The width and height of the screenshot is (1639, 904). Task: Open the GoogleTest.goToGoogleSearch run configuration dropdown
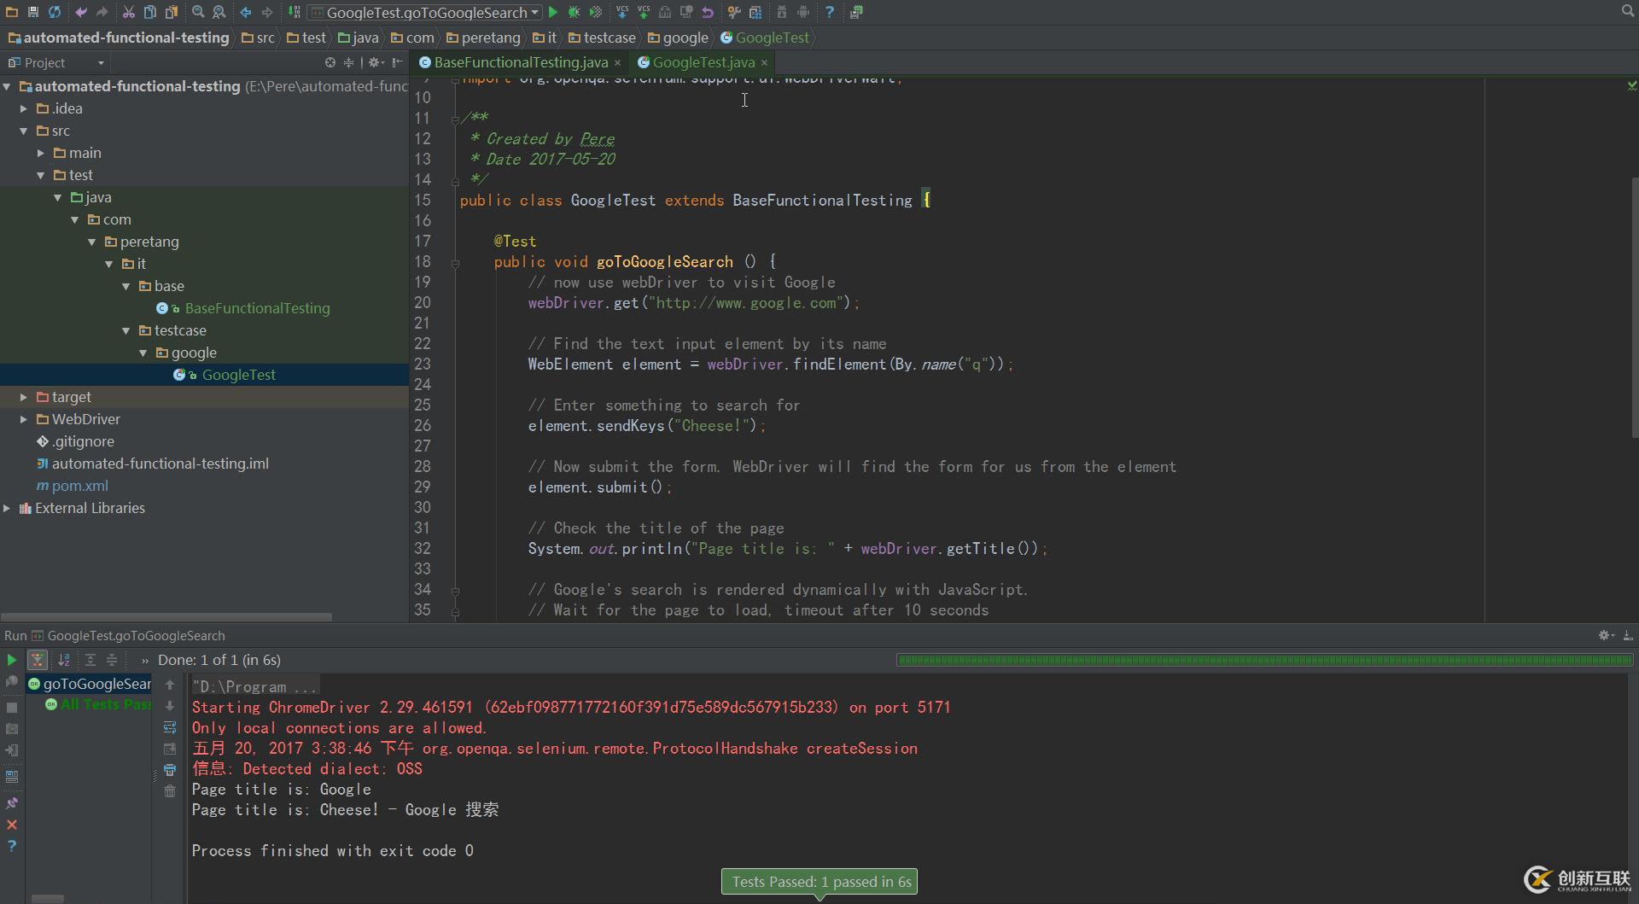[425, 12]
